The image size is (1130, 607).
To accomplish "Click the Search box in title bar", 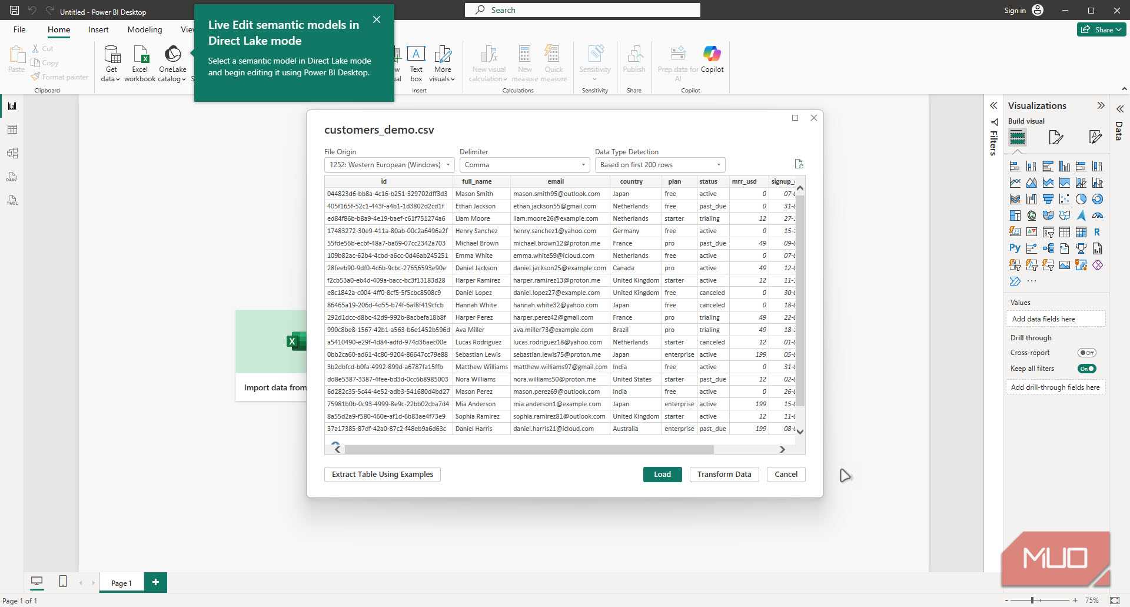I will 583,10.
